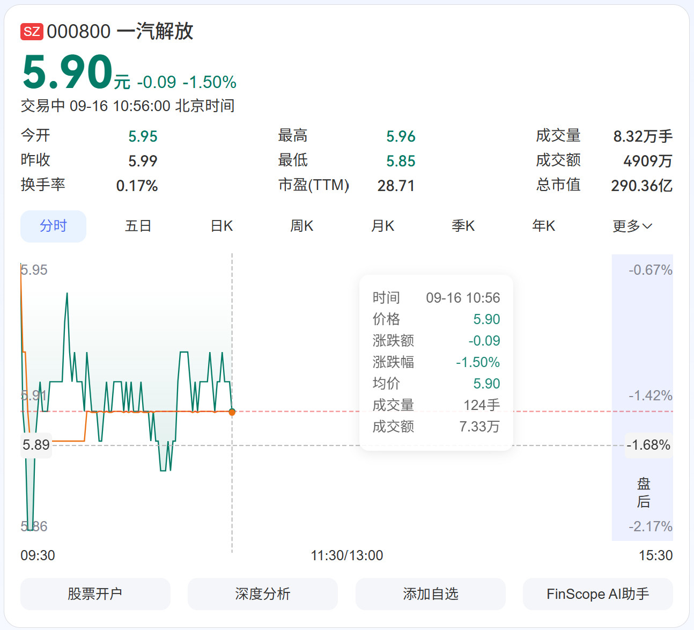Select the 季K quarterly candlestick tab
Viewport: 694px width, 630px height.
tap(463, 226)
